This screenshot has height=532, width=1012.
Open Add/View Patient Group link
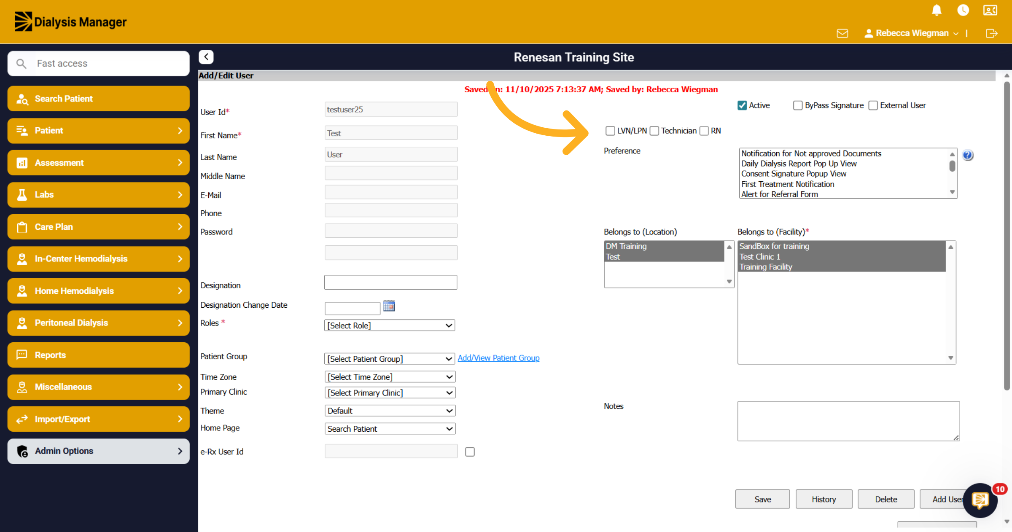[x=498, y=358]
